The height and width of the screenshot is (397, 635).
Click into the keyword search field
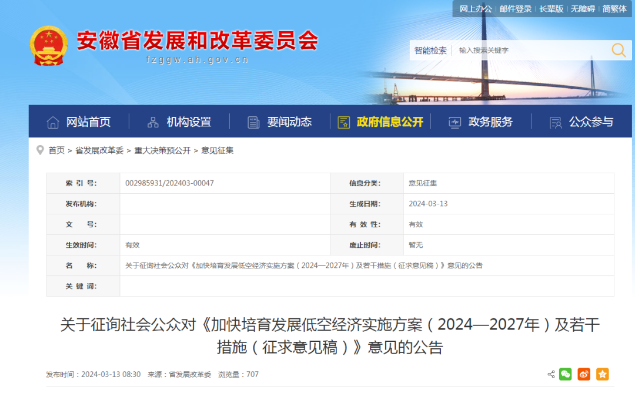coord(529,51)
